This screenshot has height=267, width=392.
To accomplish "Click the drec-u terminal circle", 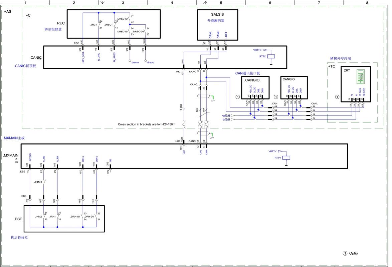I will click(x=130, y=61).
